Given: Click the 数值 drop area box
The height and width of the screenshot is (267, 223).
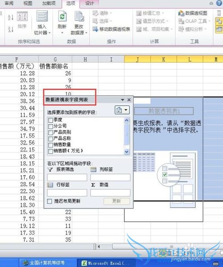Looking at the screenshot, I should (111, 193).
